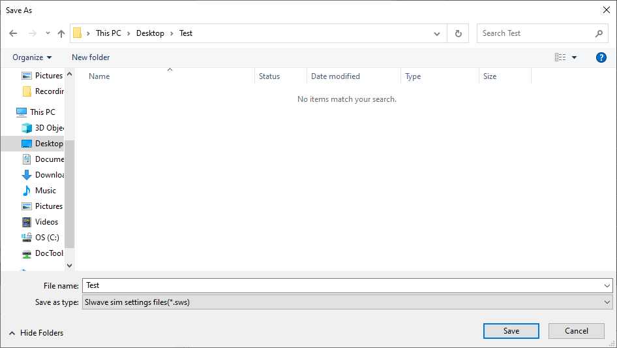Open Music folder in the sidebar
The image size is (617, 348).
tap(45, 191)
